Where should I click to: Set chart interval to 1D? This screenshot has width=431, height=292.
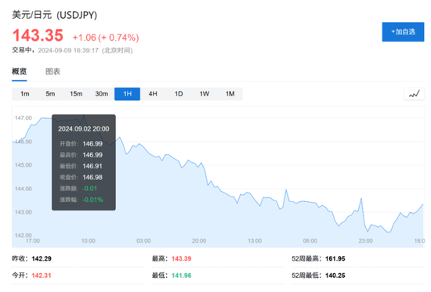coord(179,94)
